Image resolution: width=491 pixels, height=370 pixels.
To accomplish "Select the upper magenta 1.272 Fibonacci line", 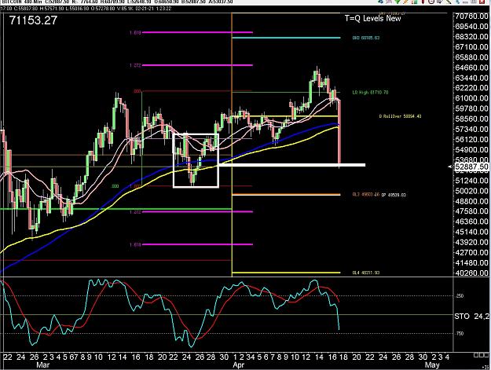I will point(198,65).
